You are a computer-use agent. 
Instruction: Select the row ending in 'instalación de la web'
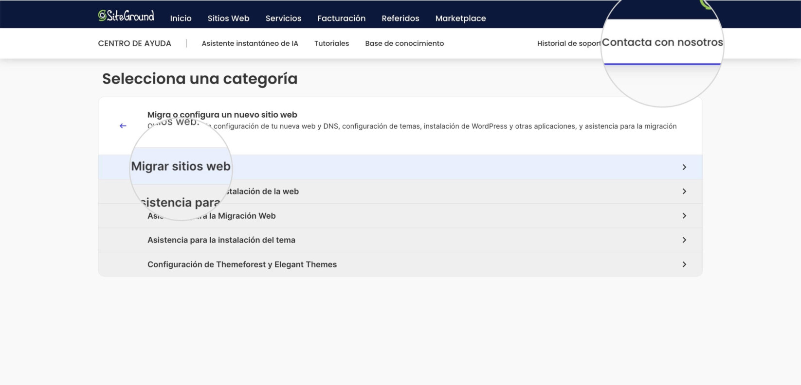click(x=400, y=192)
